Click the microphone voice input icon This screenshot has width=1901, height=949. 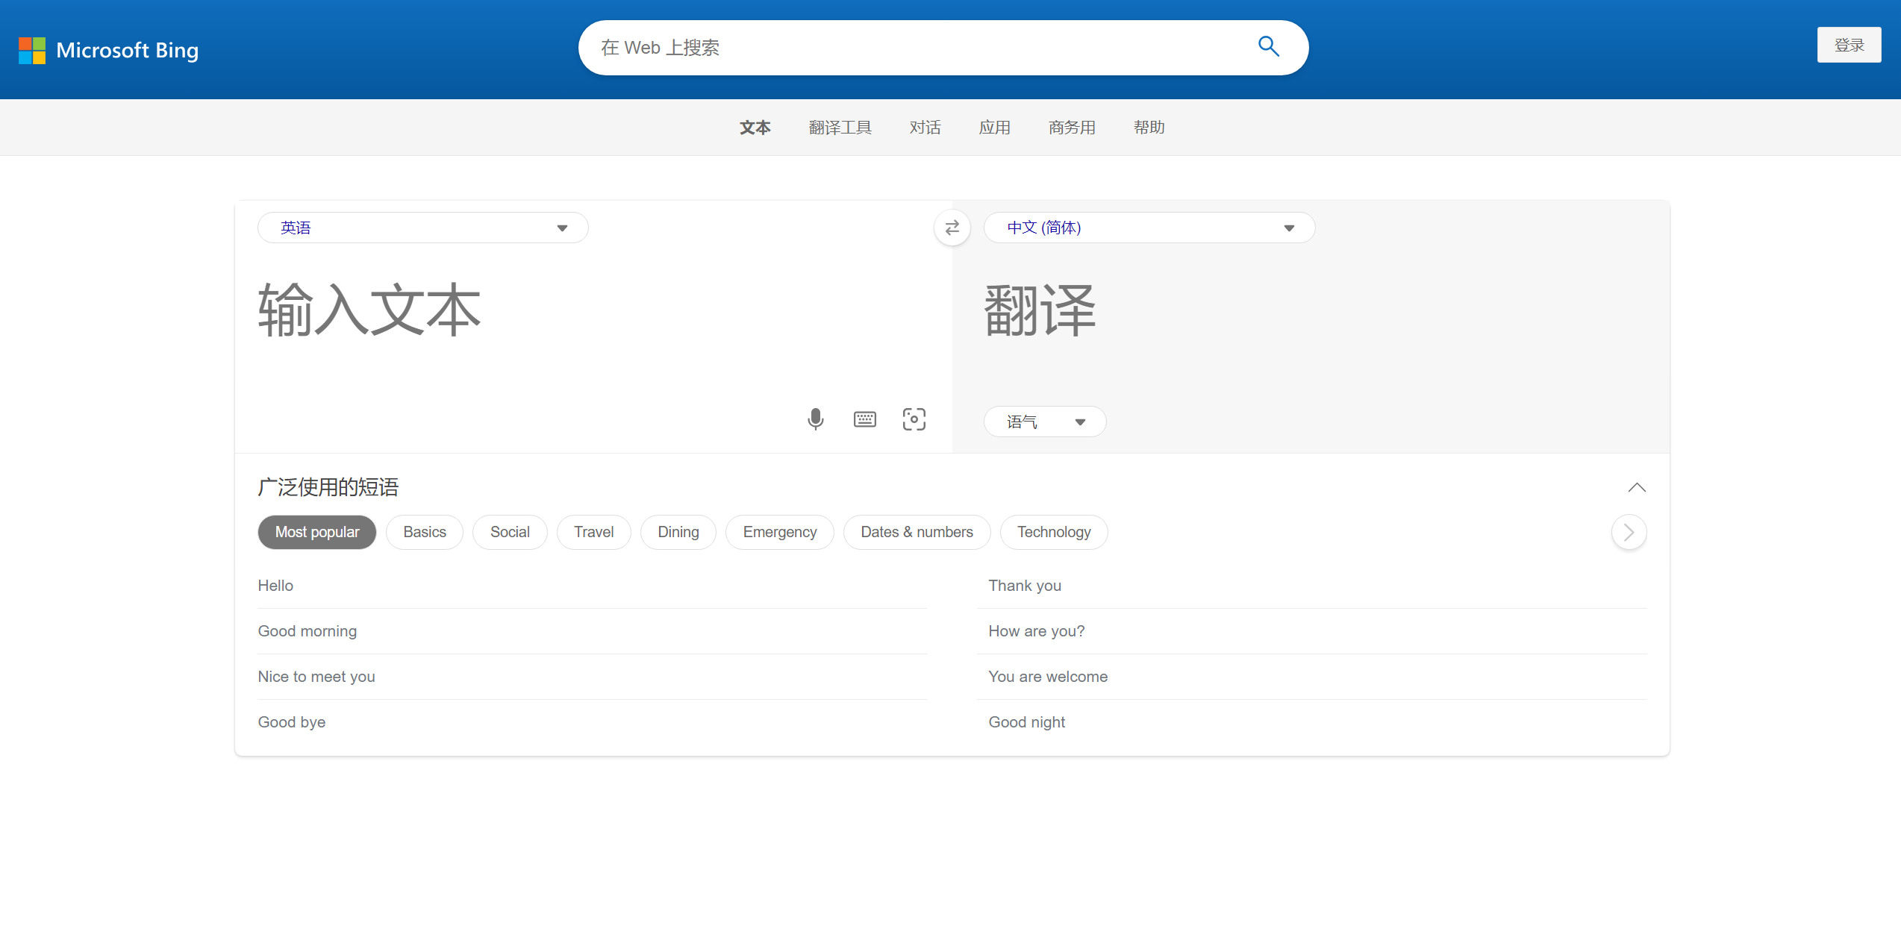click(815, 419)
